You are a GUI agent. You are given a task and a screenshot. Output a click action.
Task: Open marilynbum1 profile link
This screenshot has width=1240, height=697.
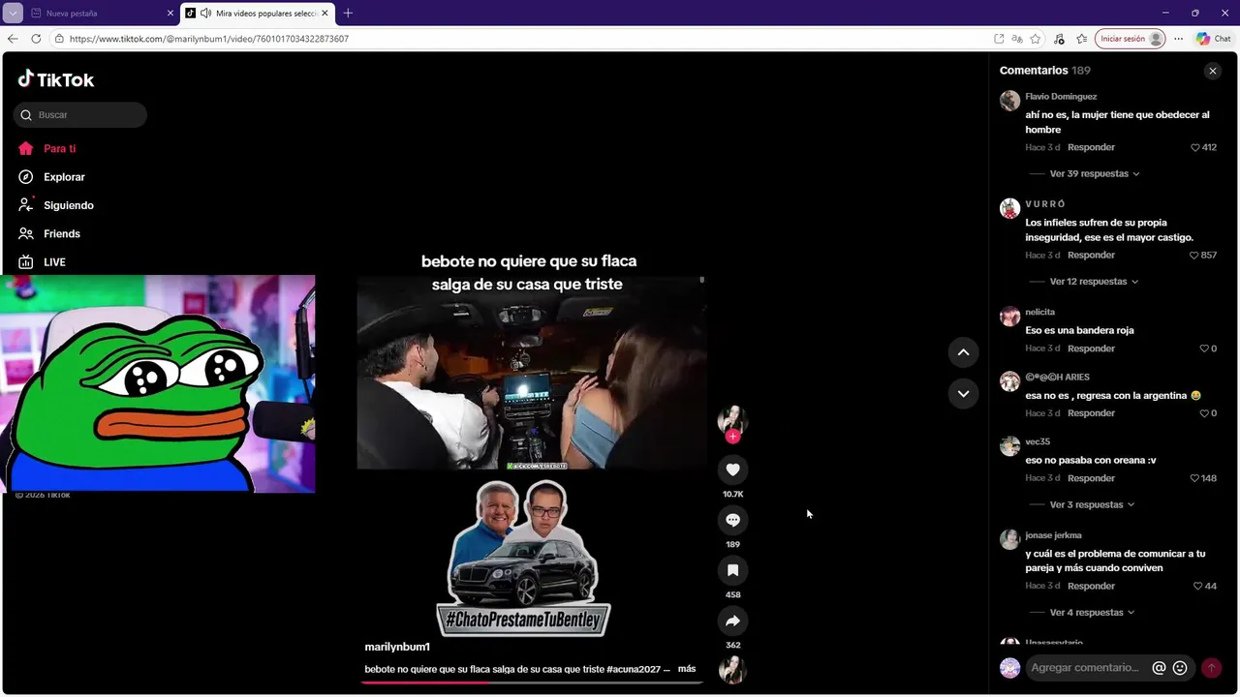[x=397, y=647]
